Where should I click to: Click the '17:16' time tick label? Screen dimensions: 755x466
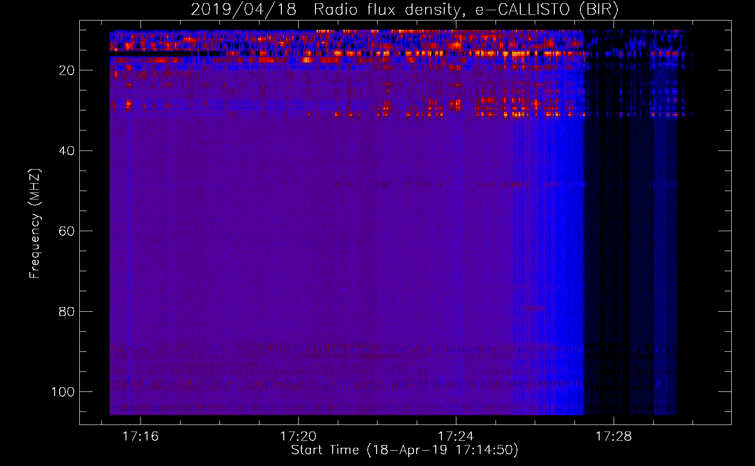[x=140, y=437]
